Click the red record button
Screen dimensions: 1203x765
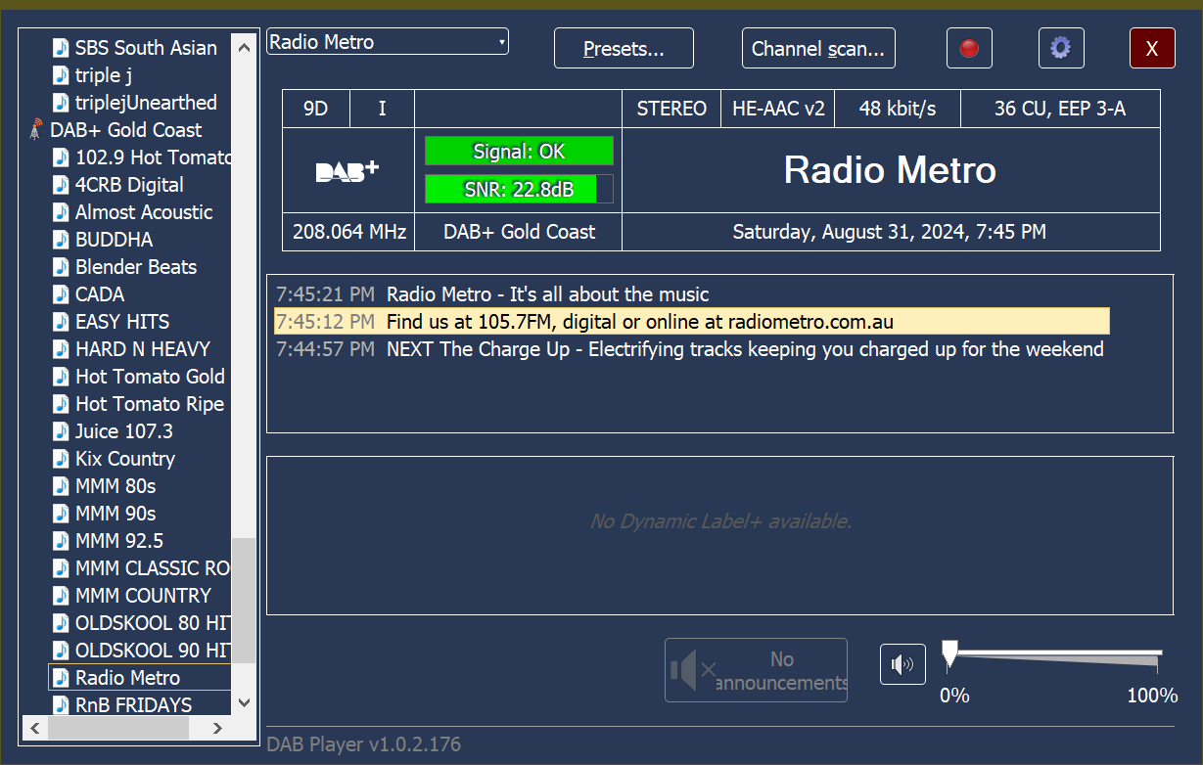(969, 48)
